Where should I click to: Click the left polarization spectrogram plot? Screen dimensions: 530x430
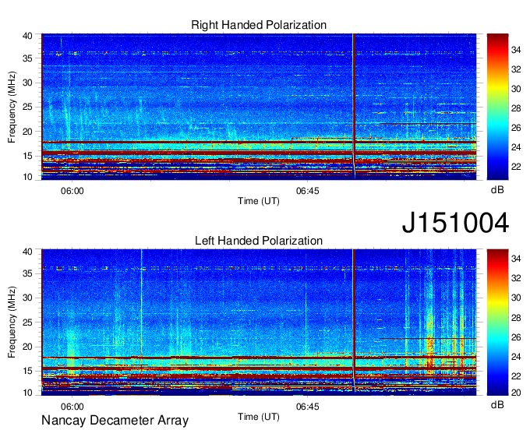tap(259, 322)
